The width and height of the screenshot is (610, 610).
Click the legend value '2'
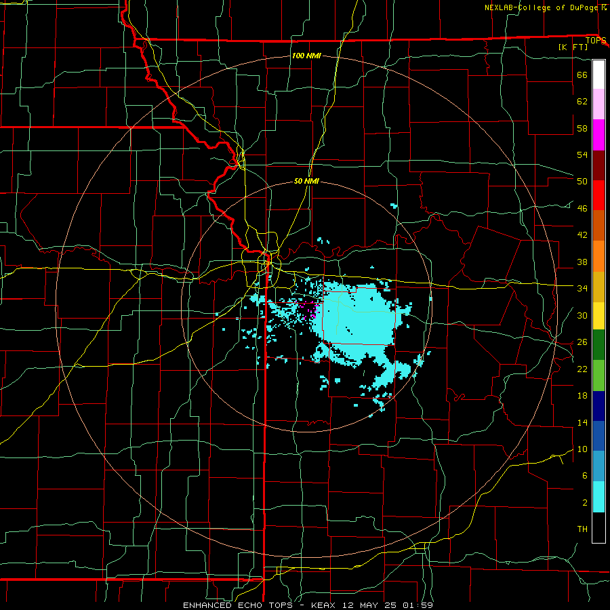pos(585,503)
